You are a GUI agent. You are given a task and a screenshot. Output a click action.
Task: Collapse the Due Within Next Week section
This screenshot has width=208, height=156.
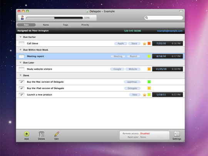(x=20, y=50)
